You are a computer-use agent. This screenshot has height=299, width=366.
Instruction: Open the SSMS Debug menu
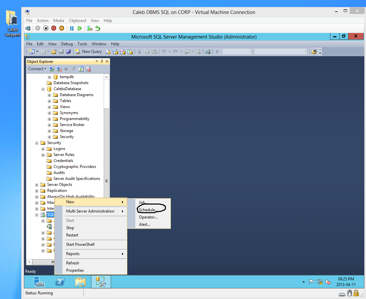click(67, 44)
